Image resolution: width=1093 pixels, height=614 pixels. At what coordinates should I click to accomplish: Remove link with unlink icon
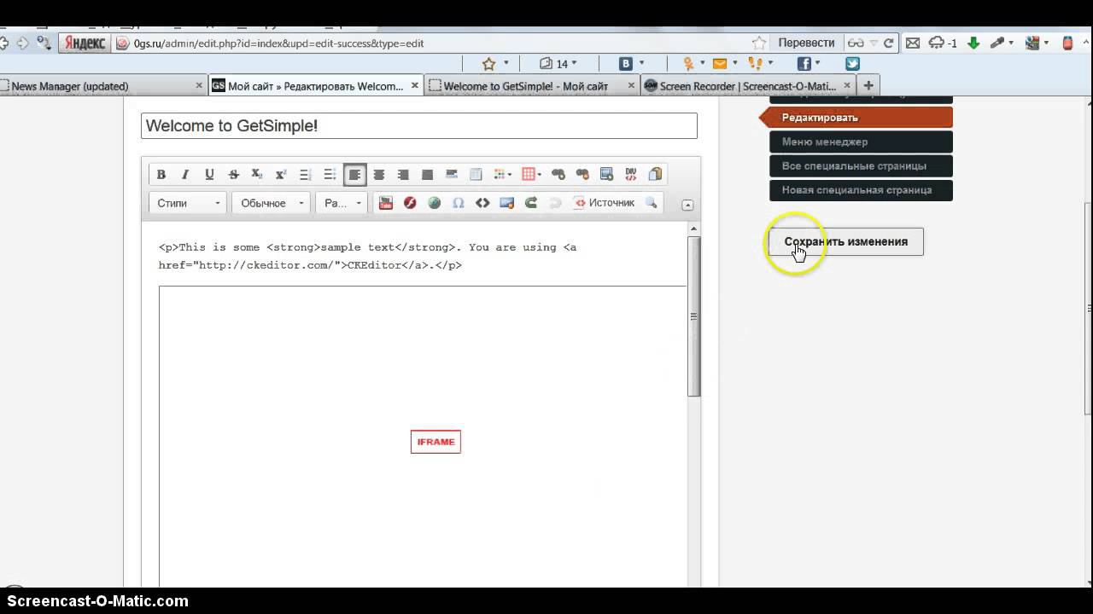point(582,175)
